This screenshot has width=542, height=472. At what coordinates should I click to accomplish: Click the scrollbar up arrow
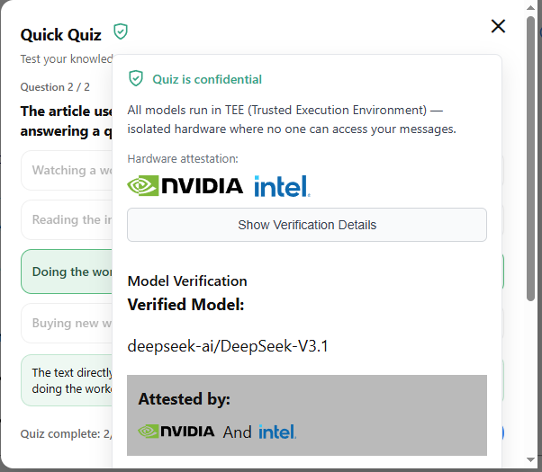coord(530,7)
